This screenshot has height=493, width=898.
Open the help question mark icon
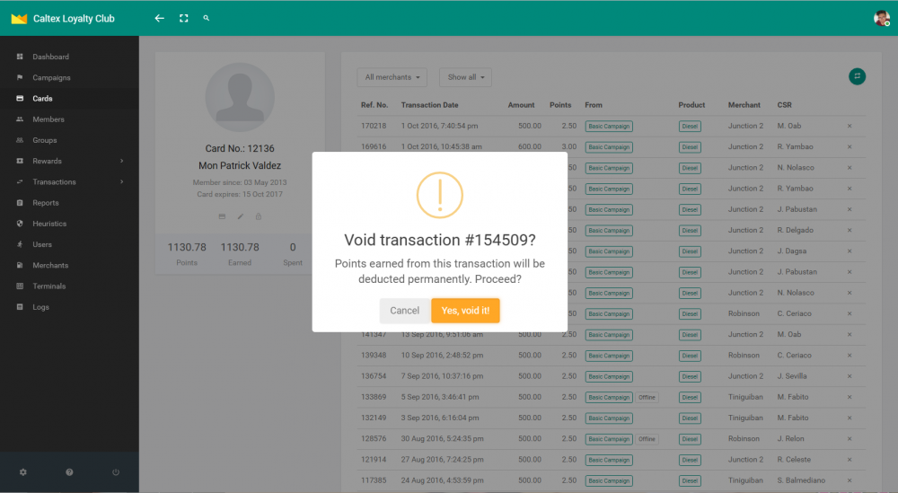69,472
